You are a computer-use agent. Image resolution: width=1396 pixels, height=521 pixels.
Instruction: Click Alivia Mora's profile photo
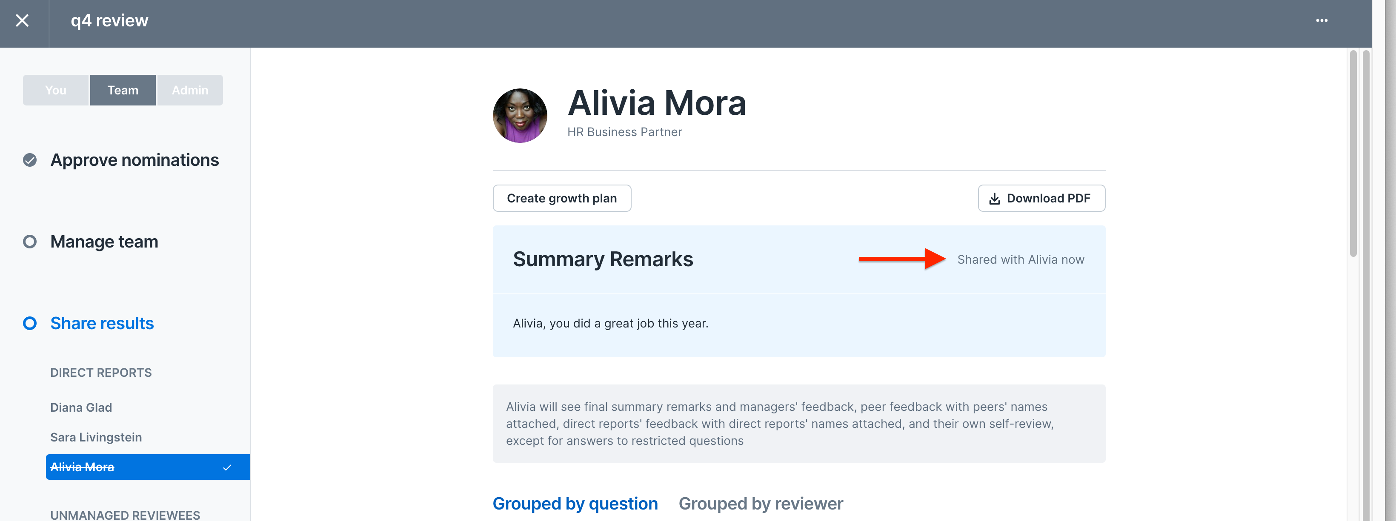coord(519,116)
